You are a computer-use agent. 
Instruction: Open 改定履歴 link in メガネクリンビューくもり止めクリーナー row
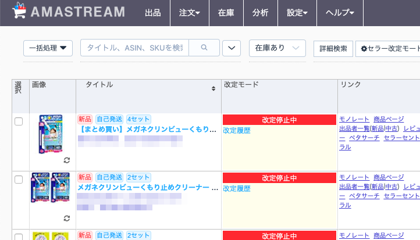(x=237, y=189)
